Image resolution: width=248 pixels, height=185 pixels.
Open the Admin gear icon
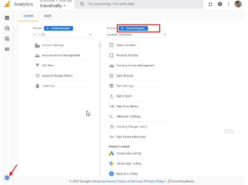pyautogui.click(x=7, y=178)
